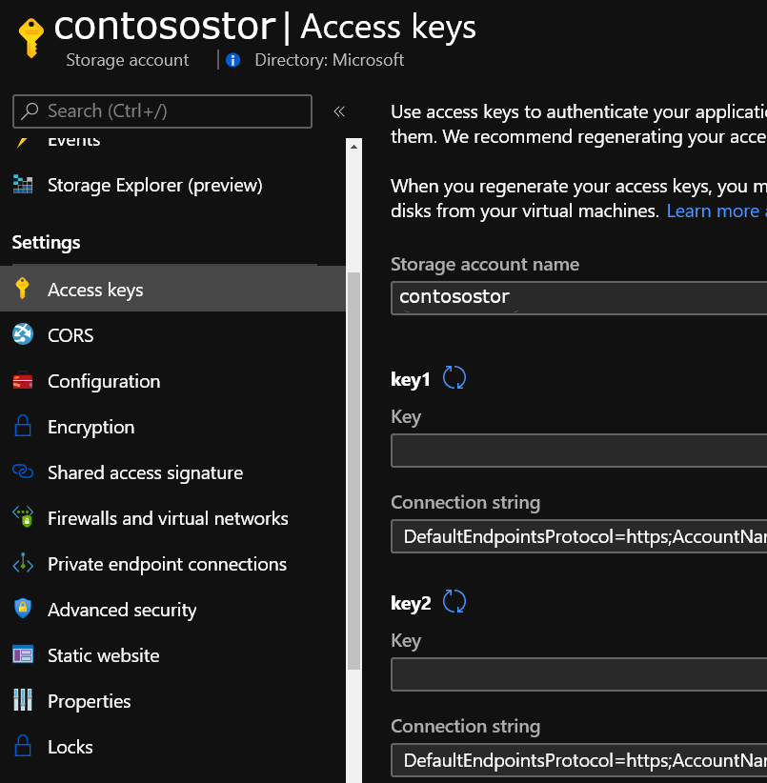The height and width of the screenshot is (783, 767).
Task: Click inside the search (Ctrl+/) box
Action: pos(162,111)
